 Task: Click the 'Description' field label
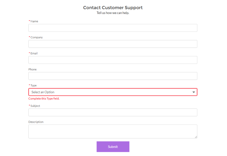[x=36, y=122]
